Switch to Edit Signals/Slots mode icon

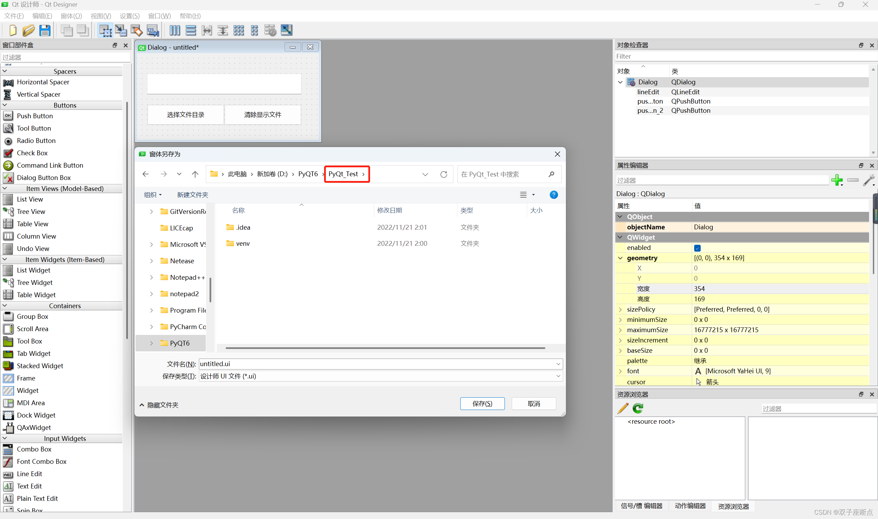pyautogui.click(x=121, y=31)
